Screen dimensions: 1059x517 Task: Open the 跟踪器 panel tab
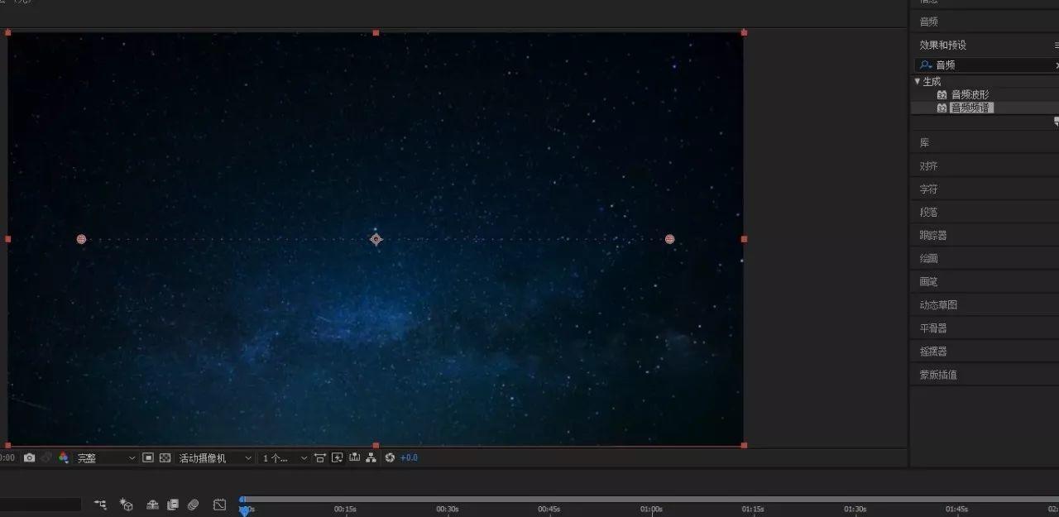point(932,236)
